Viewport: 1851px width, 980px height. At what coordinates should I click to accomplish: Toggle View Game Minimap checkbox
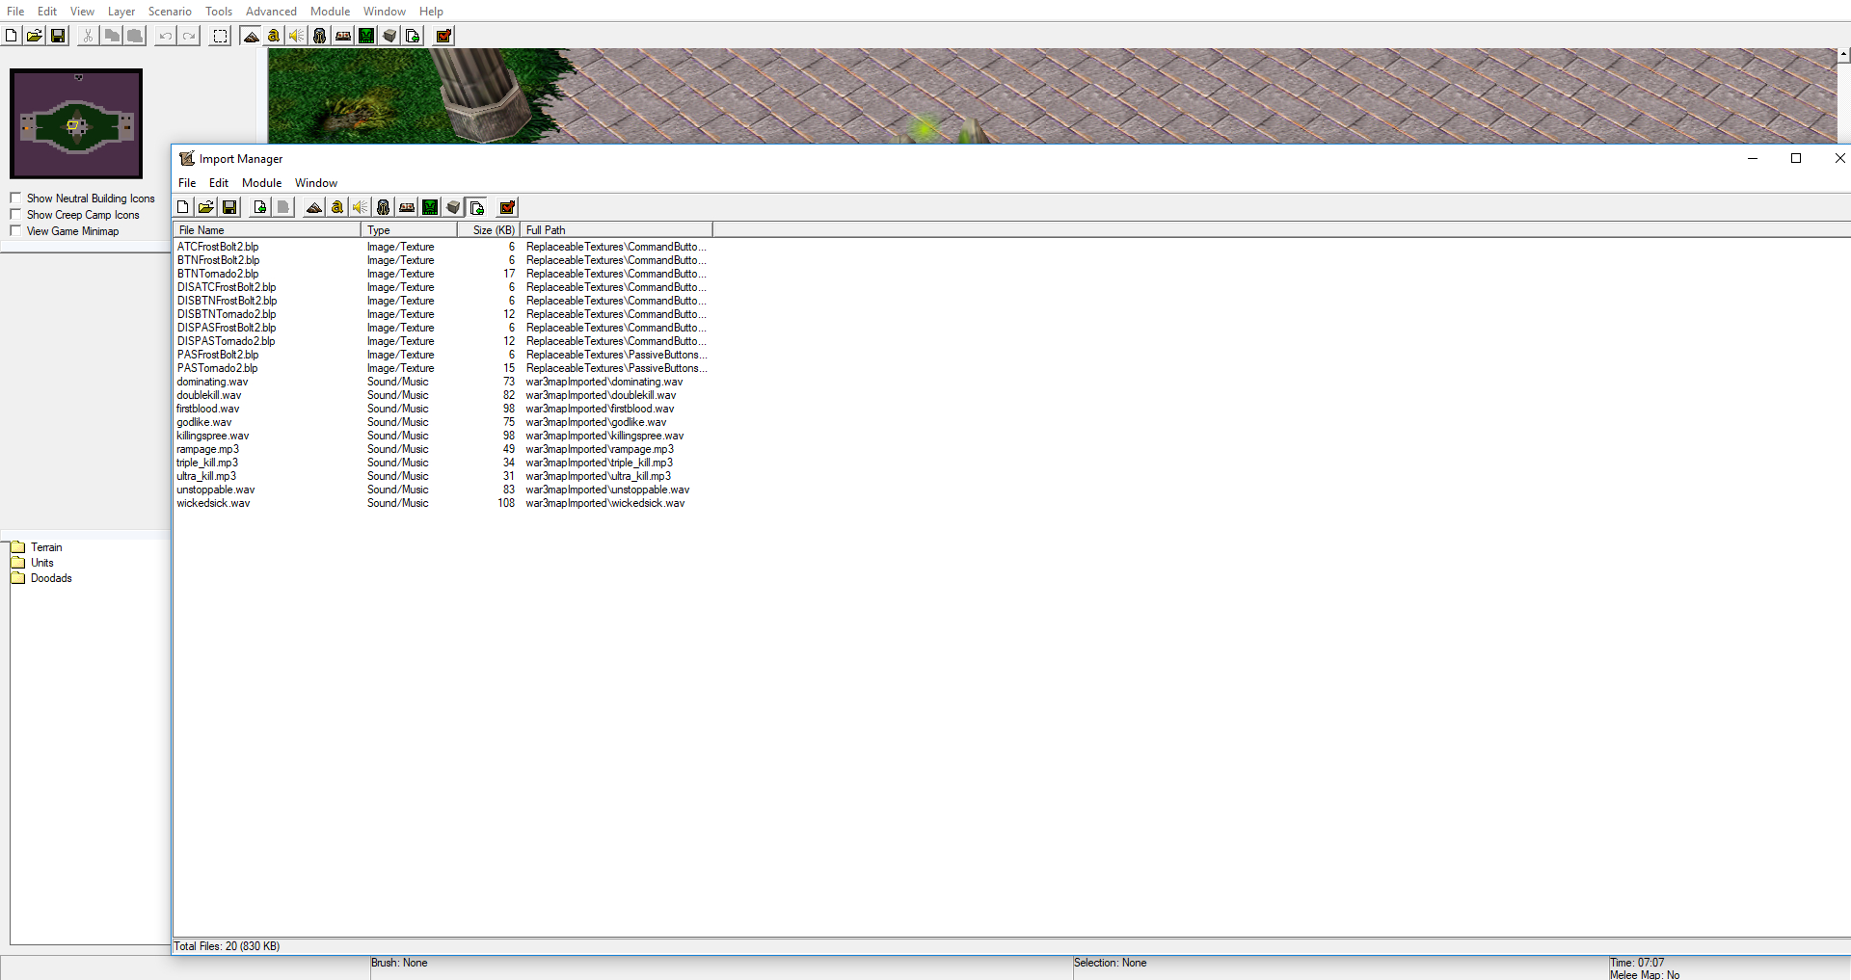click(15, 231)
